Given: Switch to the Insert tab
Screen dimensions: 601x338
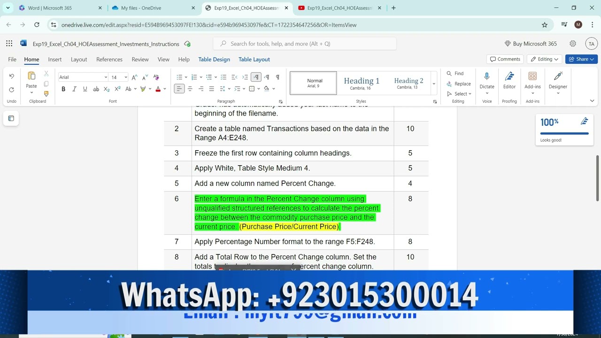Looking at the screenshot, I should (x=55, y=60).
